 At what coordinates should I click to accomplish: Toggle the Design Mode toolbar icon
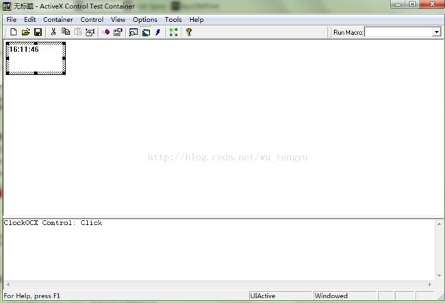[x=146, y=32]
